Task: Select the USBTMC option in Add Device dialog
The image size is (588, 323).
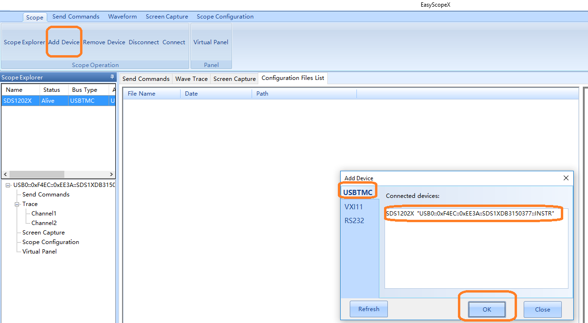Action: pos(358,192)
